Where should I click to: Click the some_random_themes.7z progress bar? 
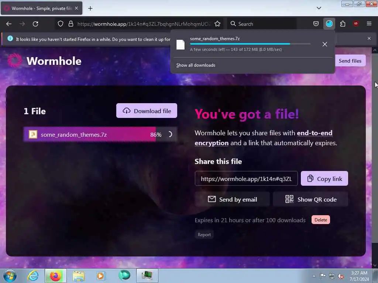point(100,134)
